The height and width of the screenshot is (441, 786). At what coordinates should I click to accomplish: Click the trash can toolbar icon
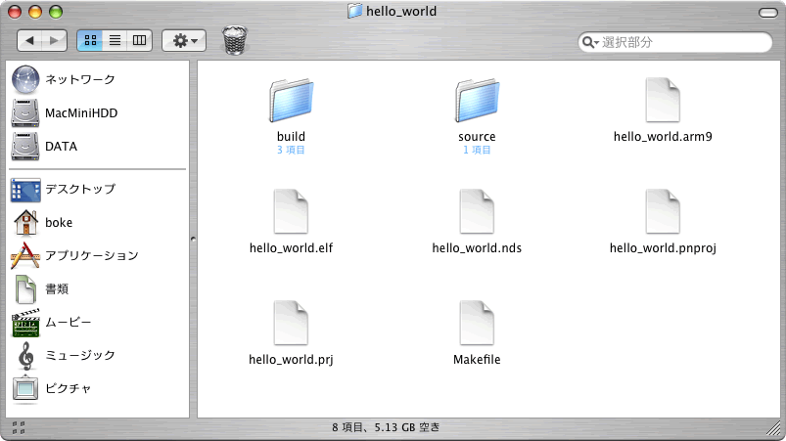coord(235,40)
